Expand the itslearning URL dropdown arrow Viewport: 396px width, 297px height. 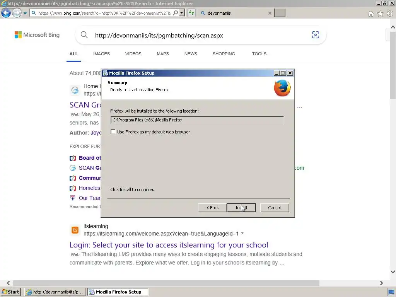click(242, 233)
